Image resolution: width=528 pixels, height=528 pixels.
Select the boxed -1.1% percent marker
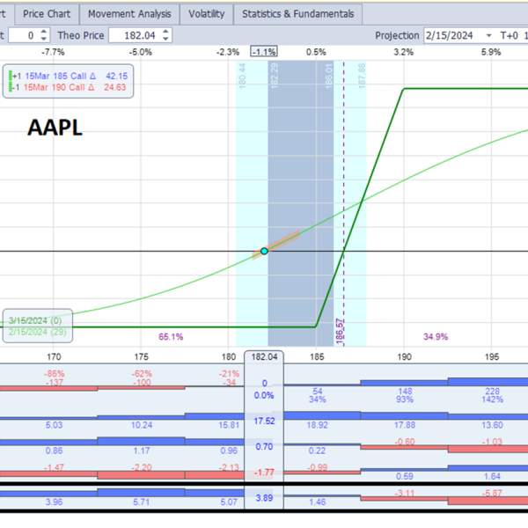click(263, 52)
